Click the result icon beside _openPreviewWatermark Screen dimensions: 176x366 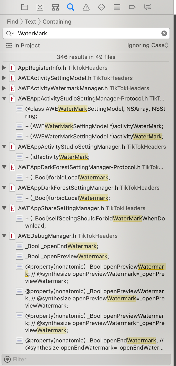(19, 256)
